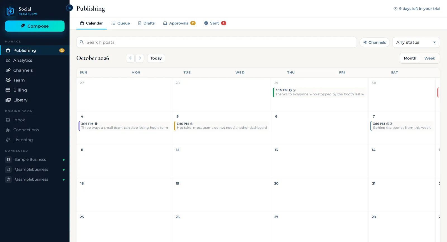Open the 'Thanks to everyone' post
This screenshot has width=447, height=242.
coord(320,92)
